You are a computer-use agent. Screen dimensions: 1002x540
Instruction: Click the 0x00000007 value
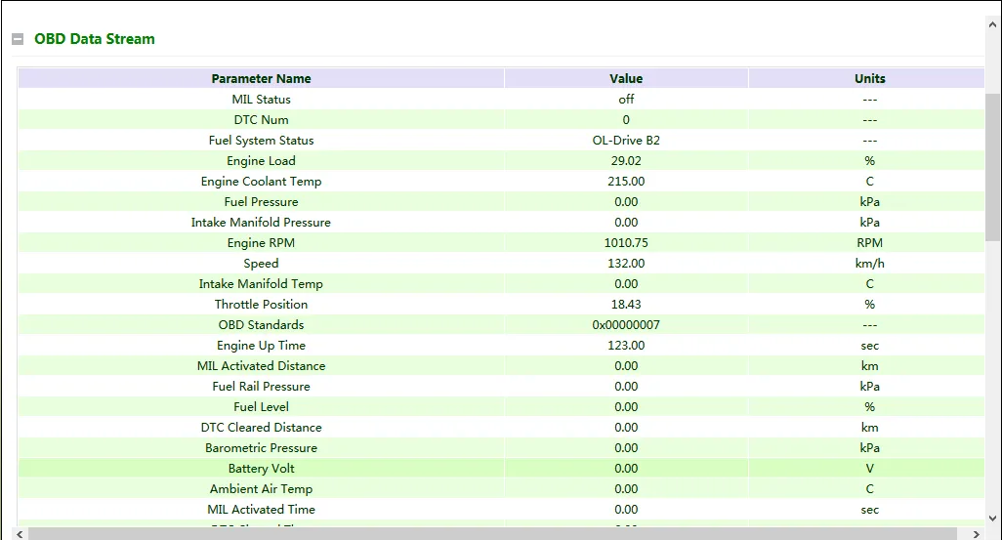click(x=626, y=324)
